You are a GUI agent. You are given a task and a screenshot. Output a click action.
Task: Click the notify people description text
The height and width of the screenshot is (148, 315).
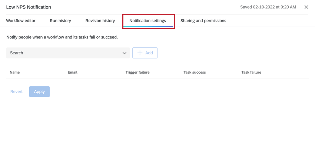click(x=62, y=37)
